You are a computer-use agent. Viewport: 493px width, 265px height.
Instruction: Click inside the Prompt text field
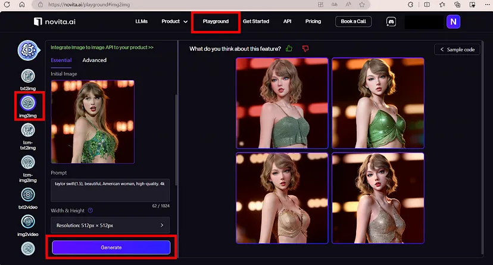110,189
